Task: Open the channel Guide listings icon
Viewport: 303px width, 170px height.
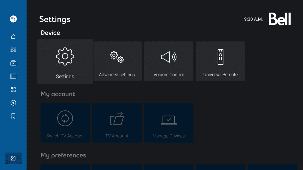Action: 13,50
